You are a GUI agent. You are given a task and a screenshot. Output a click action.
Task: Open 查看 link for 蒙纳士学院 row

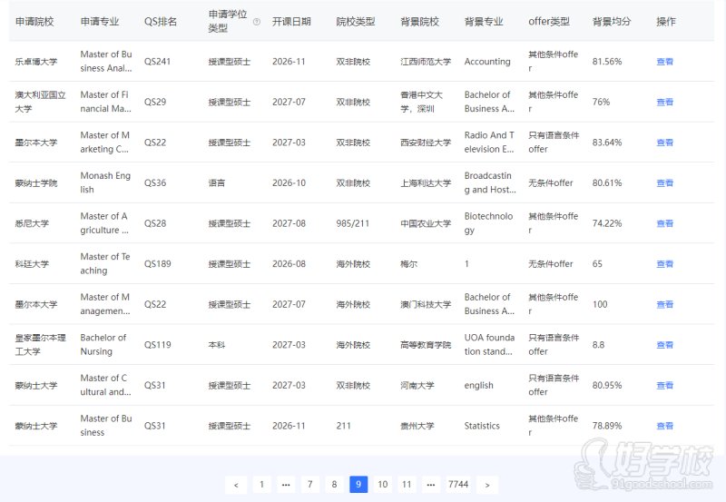coord(665,183)
